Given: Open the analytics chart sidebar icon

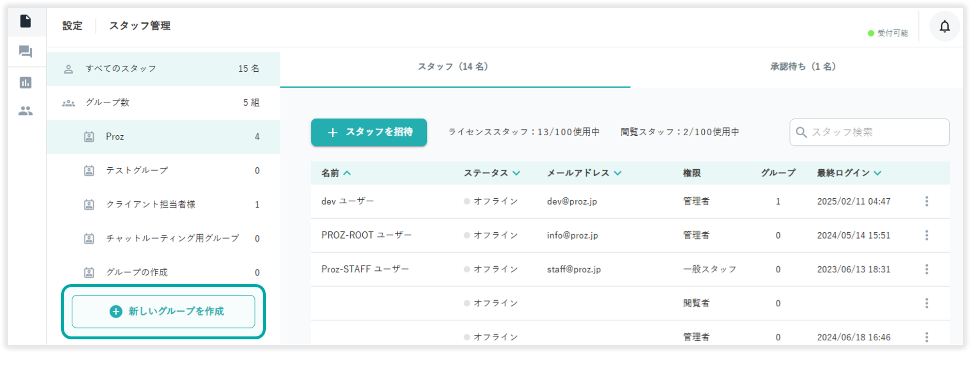Looking at the screenshot, I should pyautogui.click(x=26, y=82).
